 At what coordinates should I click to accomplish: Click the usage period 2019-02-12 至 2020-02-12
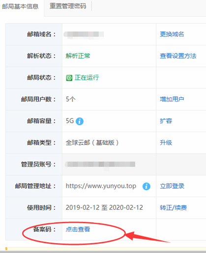pos(104,208)
